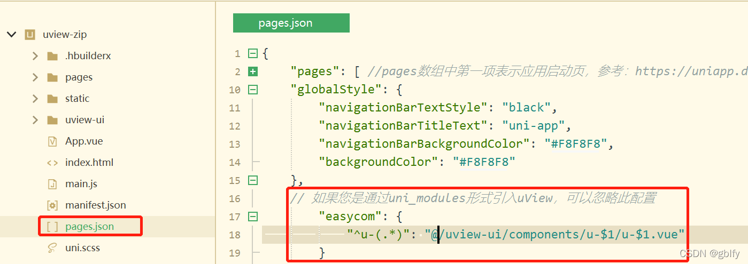Image resolution: width=748 pixels, height=264 pixels.
Task: Click the "uni-app" value on line 12
Action: [534, 126]
